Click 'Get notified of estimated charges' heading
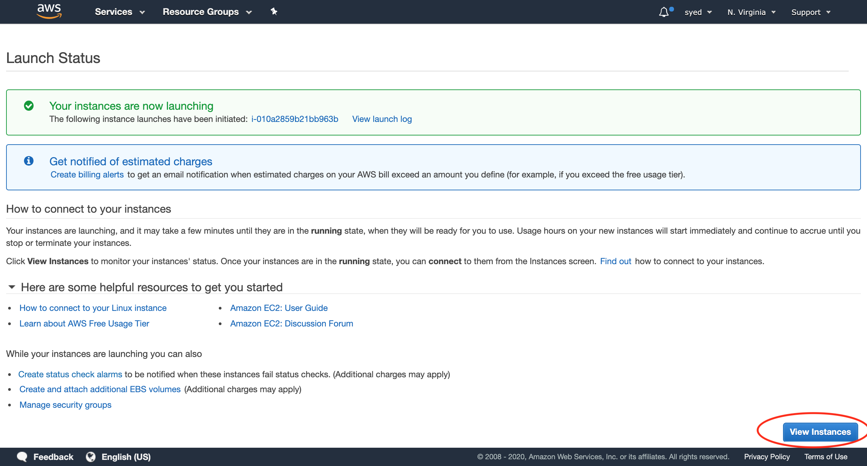The image size is (867, 466). pyautogui.click(x=131, y=162)
